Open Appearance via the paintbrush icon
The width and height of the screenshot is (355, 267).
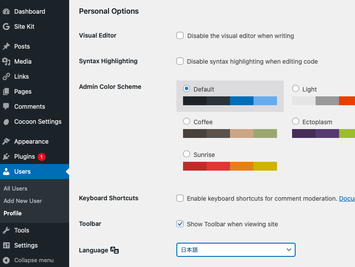tap(6, 141)
